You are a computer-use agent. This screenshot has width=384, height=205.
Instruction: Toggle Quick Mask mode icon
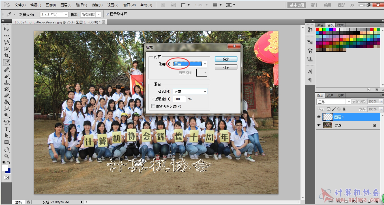(x=6, y=177)
